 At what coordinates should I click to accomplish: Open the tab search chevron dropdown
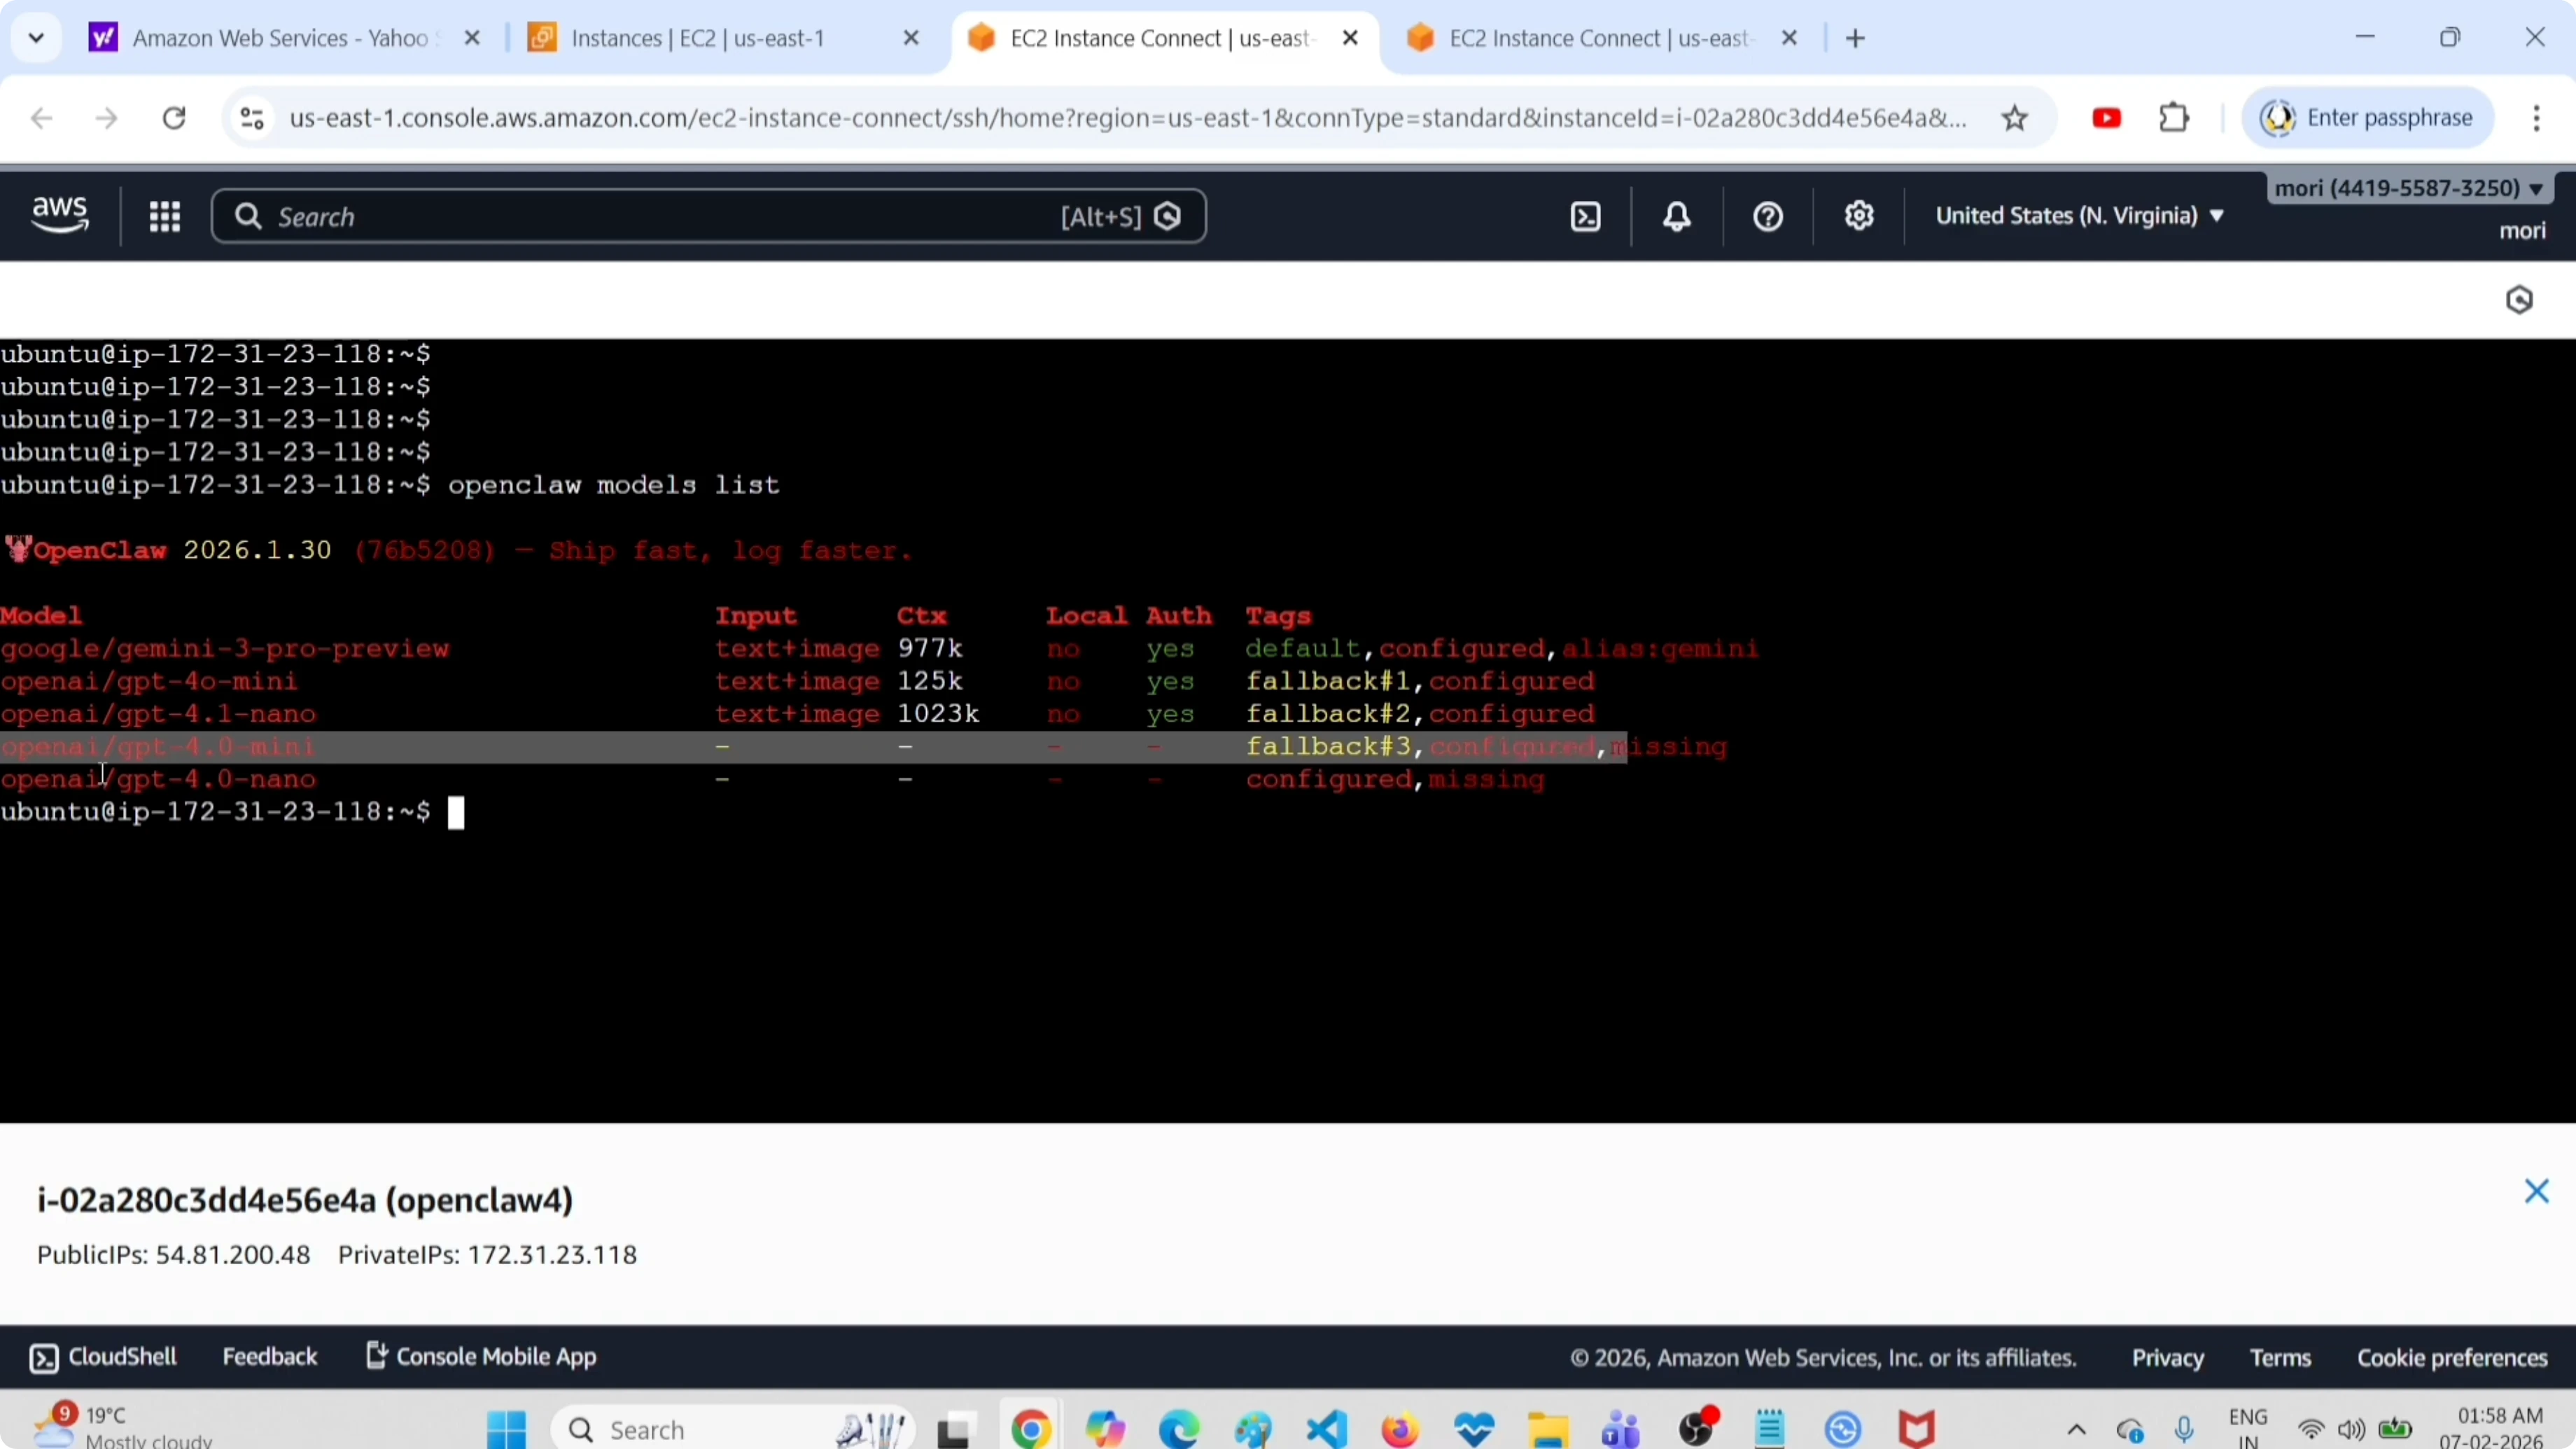(x=36, y=38)
